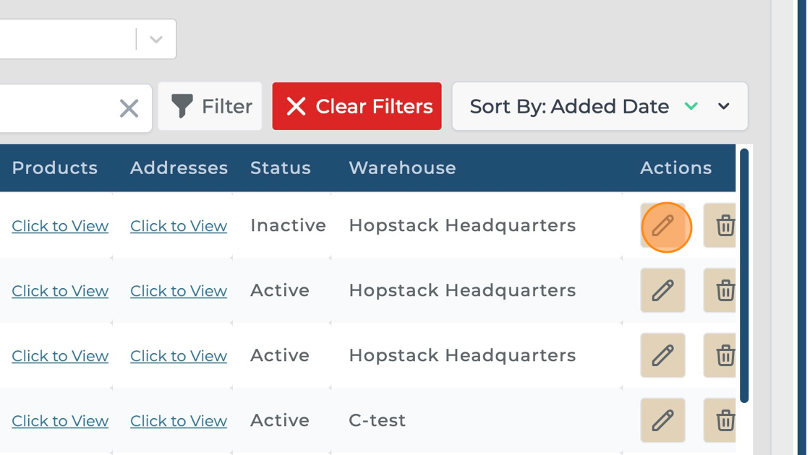Toggle sort direction with green chevron
810x455 pixels.
click(691, 107)
